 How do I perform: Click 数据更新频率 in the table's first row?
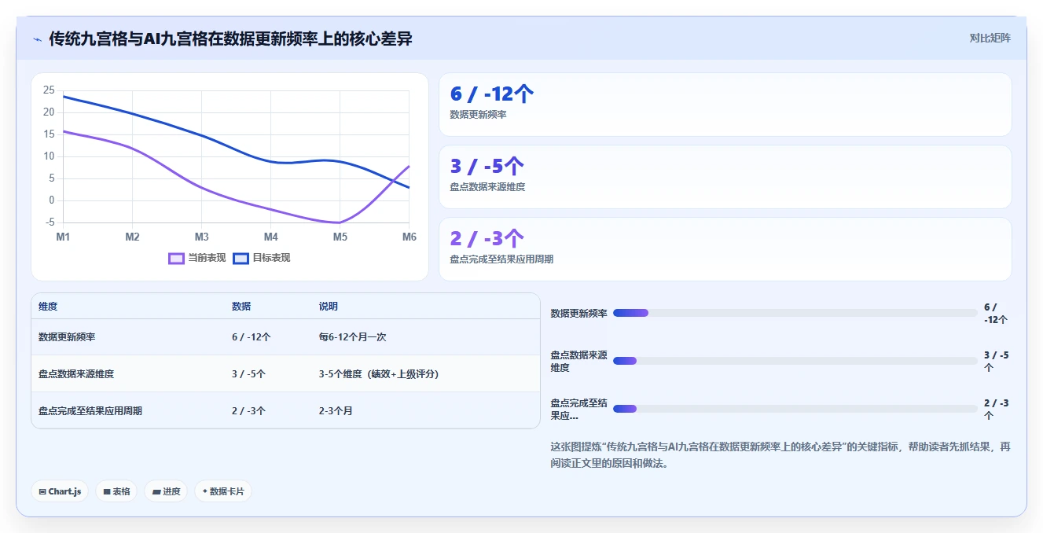tap(67, 336)
